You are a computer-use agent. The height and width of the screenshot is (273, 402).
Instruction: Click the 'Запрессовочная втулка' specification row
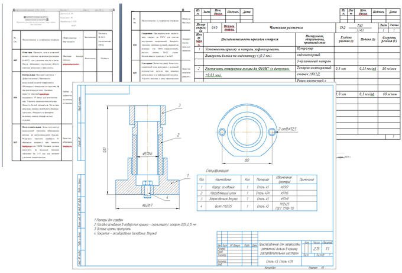pyautogui.click(x=257, y=198)
